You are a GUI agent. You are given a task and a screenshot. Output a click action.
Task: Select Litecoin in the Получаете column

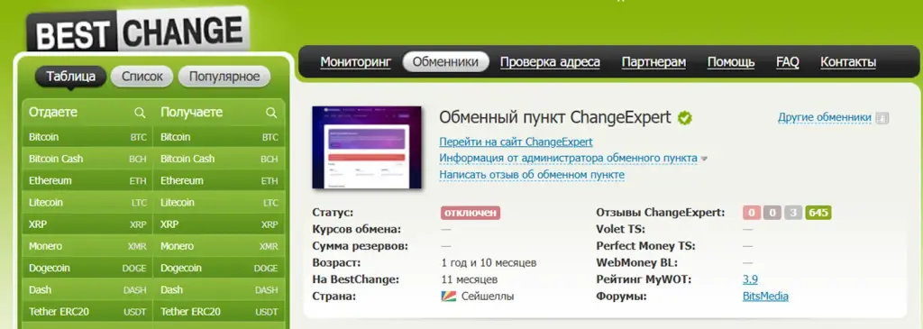tap(219, 203)
